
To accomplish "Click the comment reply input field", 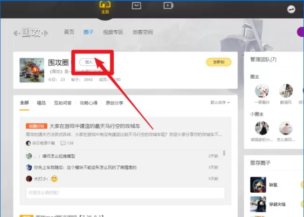I will click(x=125, y=193).
